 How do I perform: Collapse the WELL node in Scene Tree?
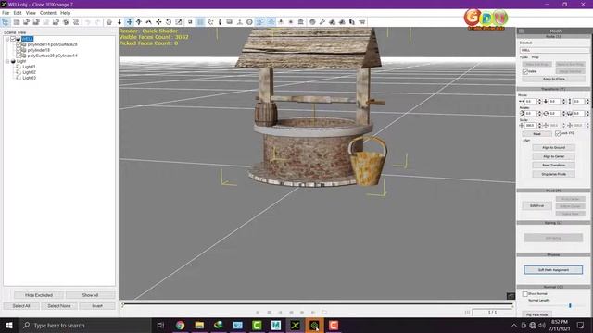(7, 39)
